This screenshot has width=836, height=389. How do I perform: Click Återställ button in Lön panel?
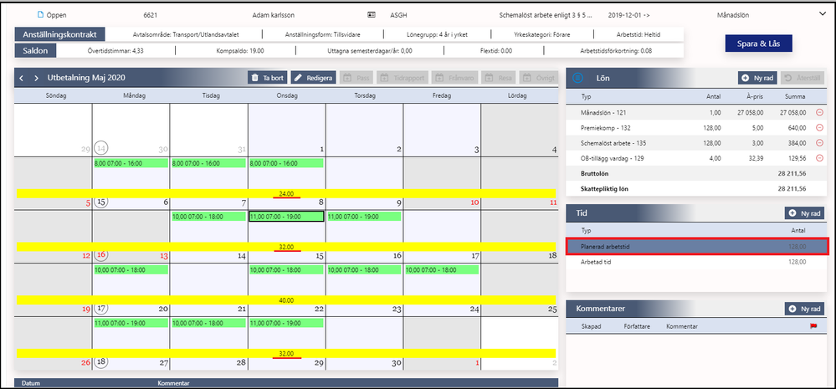coord(803,79)
